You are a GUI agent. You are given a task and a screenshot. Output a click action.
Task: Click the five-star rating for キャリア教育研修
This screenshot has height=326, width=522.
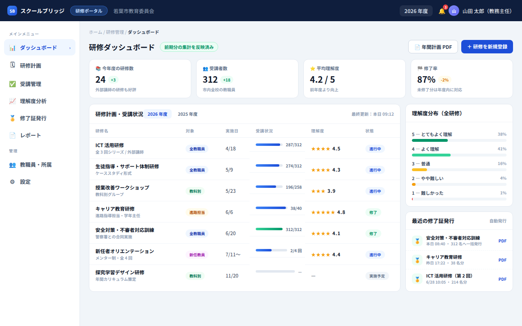(323, 212)
